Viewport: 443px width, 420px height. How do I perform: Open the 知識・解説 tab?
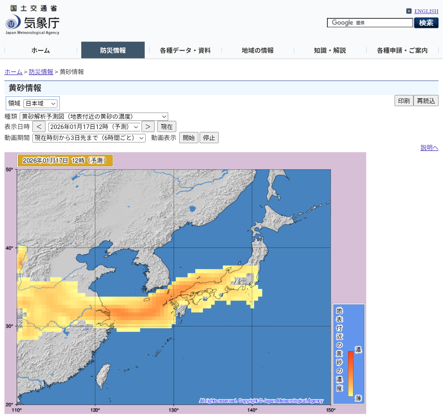click(330, 50)
